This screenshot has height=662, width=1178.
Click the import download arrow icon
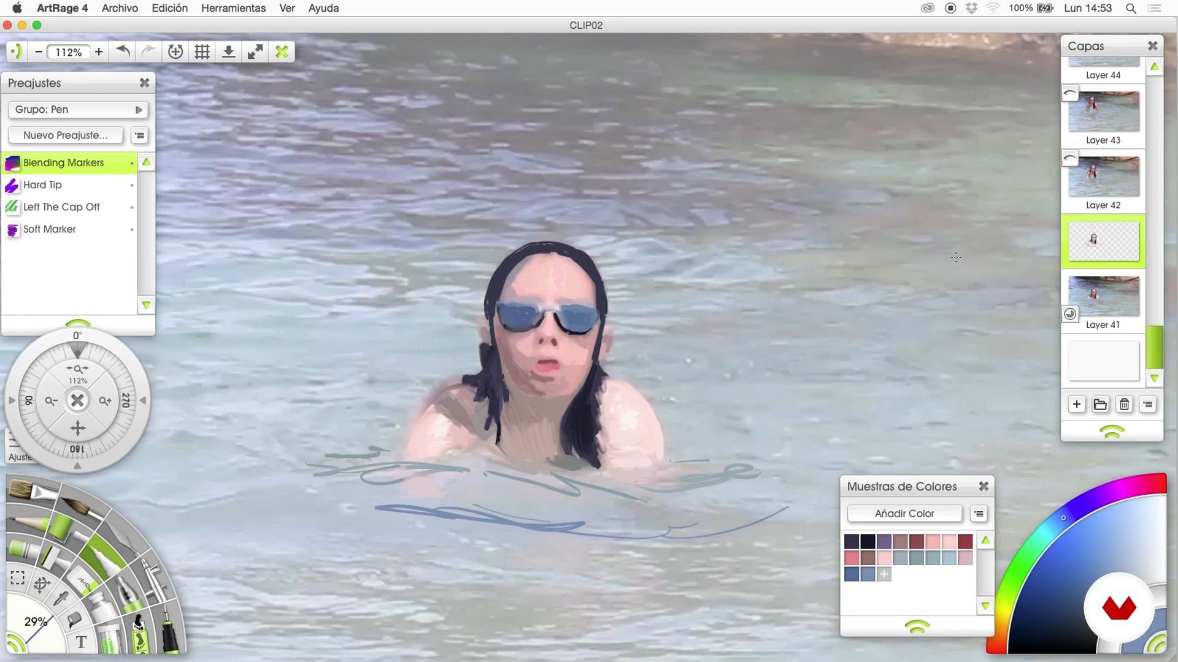point(228,51)
